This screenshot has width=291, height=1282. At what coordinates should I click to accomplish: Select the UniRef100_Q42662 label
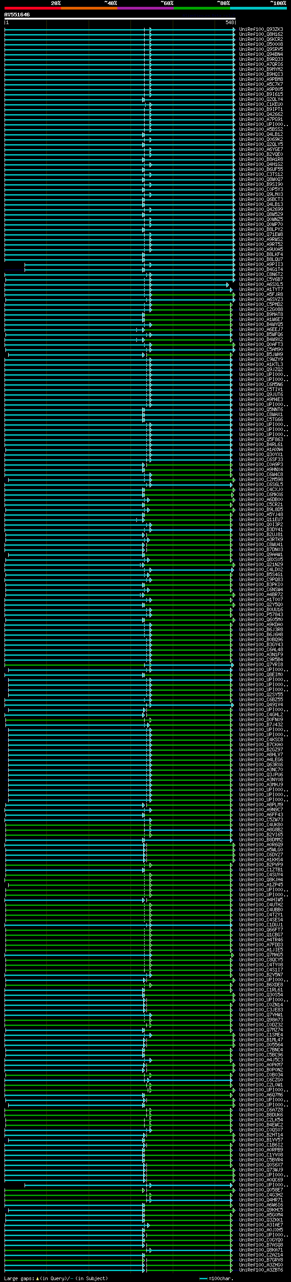(x=261, y=115)
